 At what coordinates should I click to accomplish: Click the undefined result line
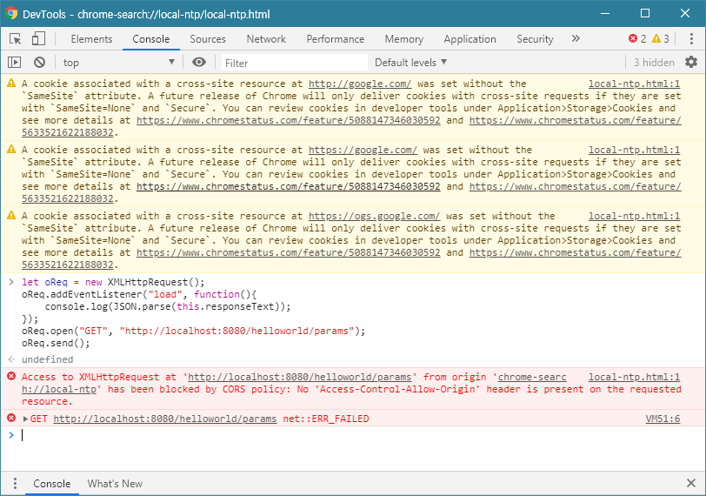pos(47,359)
